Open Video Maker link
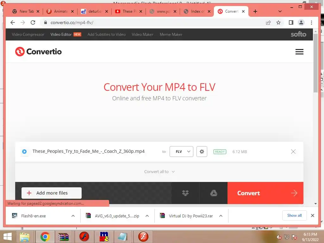 [x=143, y=34]
